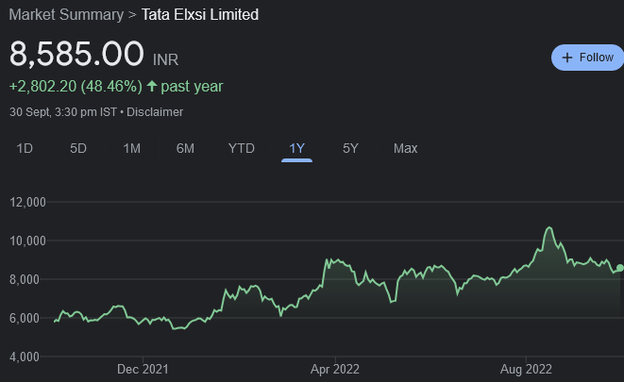The image size is (624, 382).
Task: Switch to the 6M range tab
Action: pyautogui.click(x=185, y=148)
